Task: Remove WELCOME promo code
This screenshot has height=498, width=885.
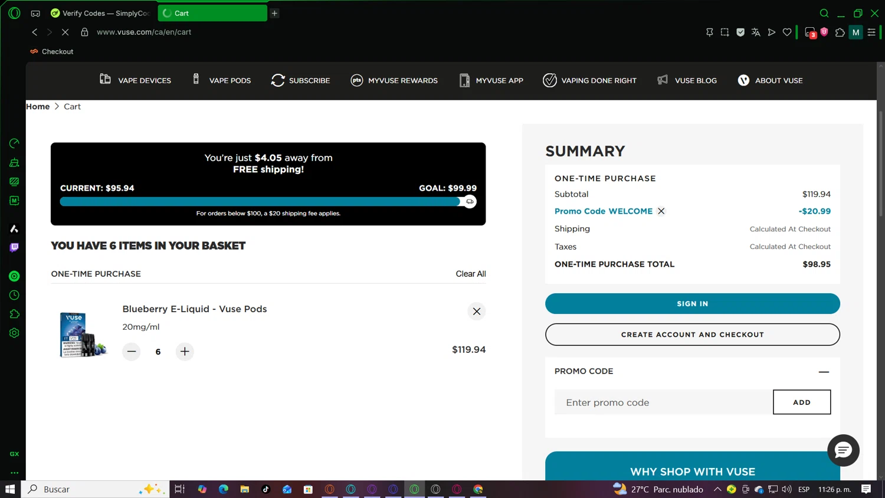Action: tap(661, 211)
